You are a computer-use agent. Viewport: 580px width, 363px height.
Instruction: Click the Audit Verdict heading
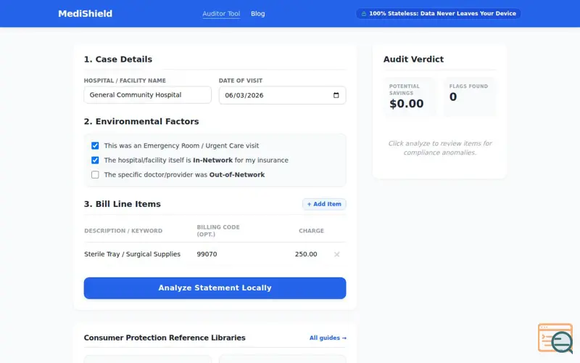coord(413,60)
